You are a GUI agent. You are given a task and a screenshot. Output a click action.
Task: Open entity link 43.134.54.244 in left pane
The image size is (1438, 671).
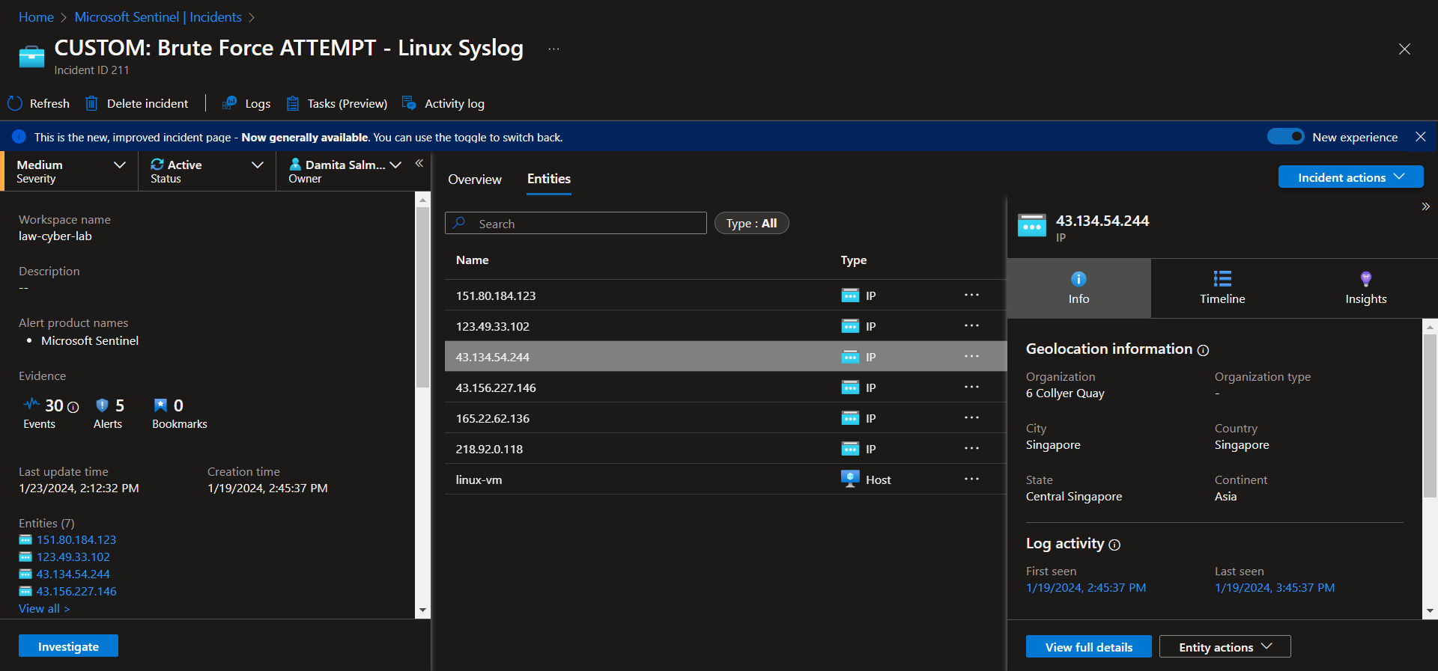click(x=73, y=575)
